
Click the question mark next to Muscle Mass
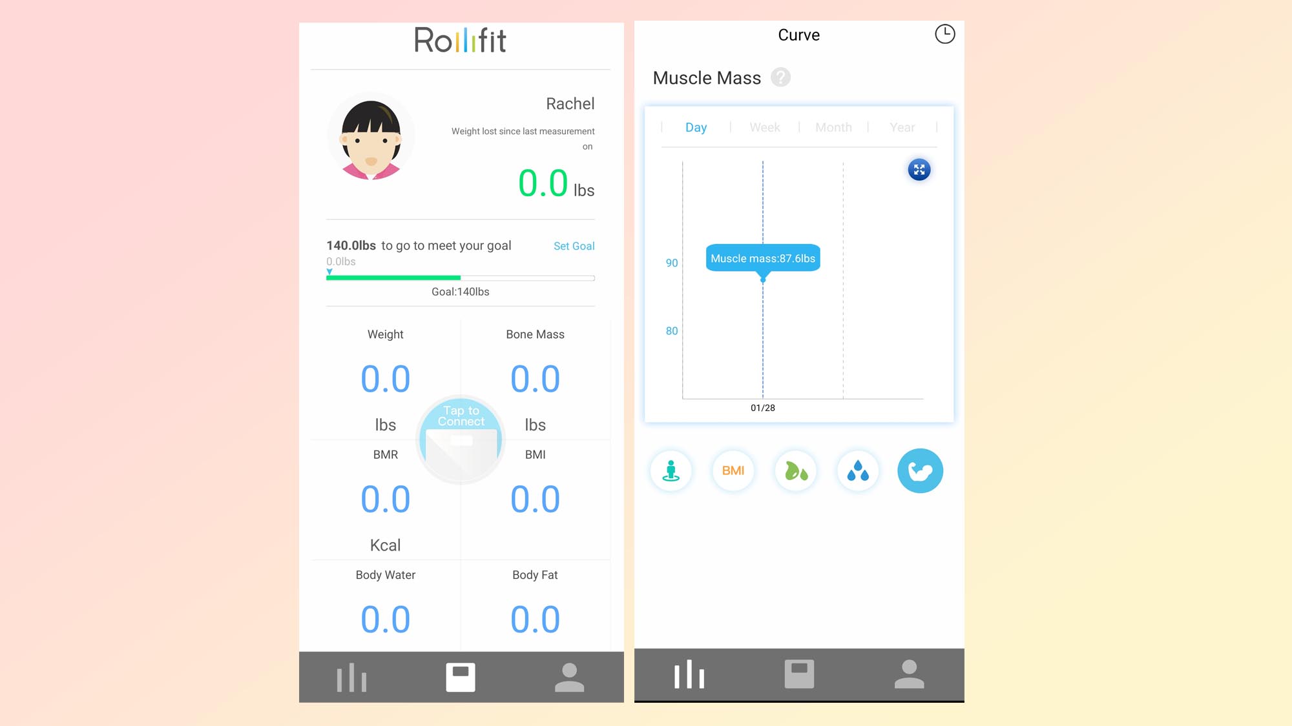click(780, 78)
